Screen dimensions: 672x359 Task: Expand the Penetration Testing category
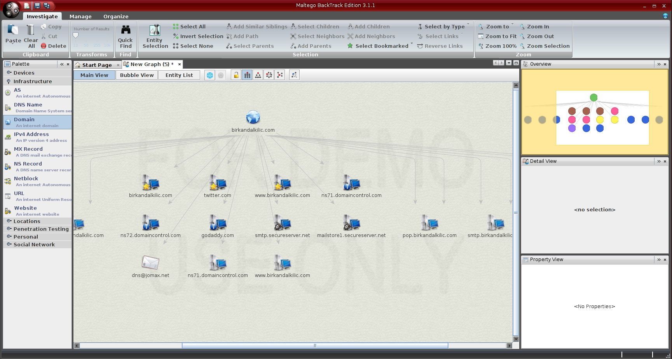tap(37, 229)
